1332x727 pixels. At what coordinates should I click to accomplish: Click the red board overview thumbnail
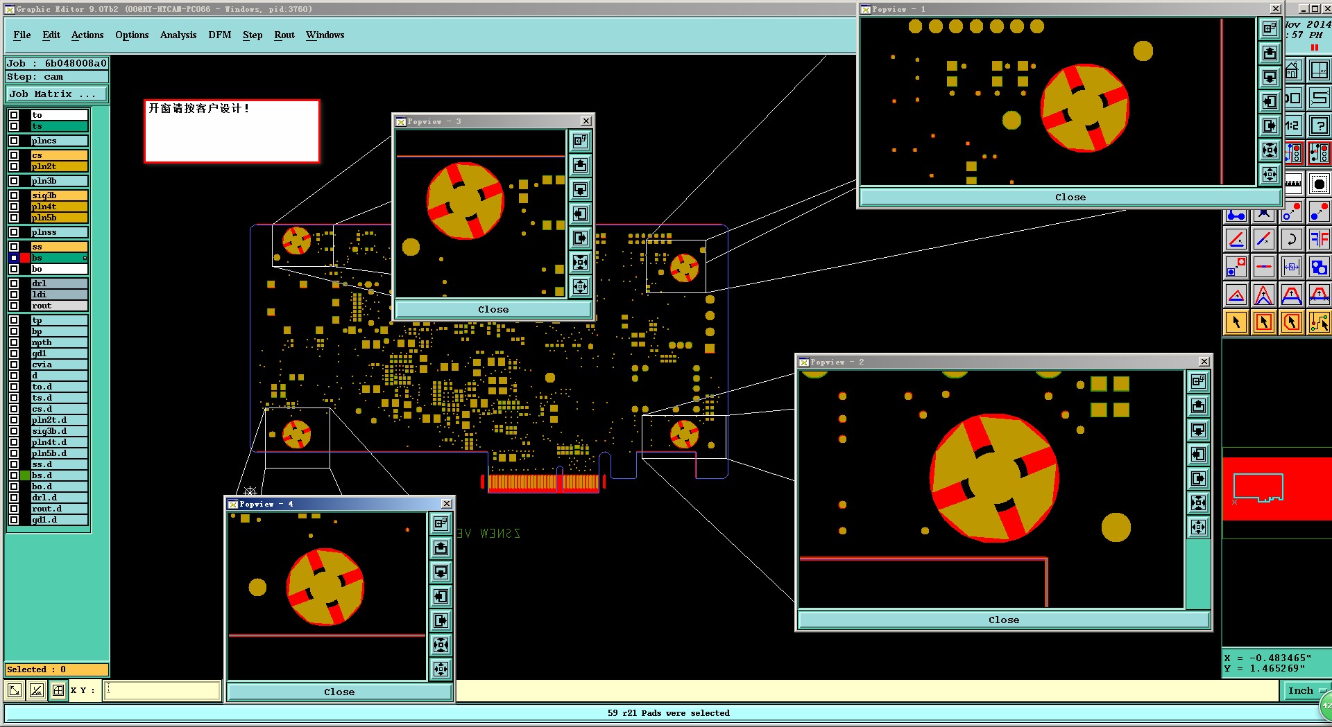[x=1276, y=489]
